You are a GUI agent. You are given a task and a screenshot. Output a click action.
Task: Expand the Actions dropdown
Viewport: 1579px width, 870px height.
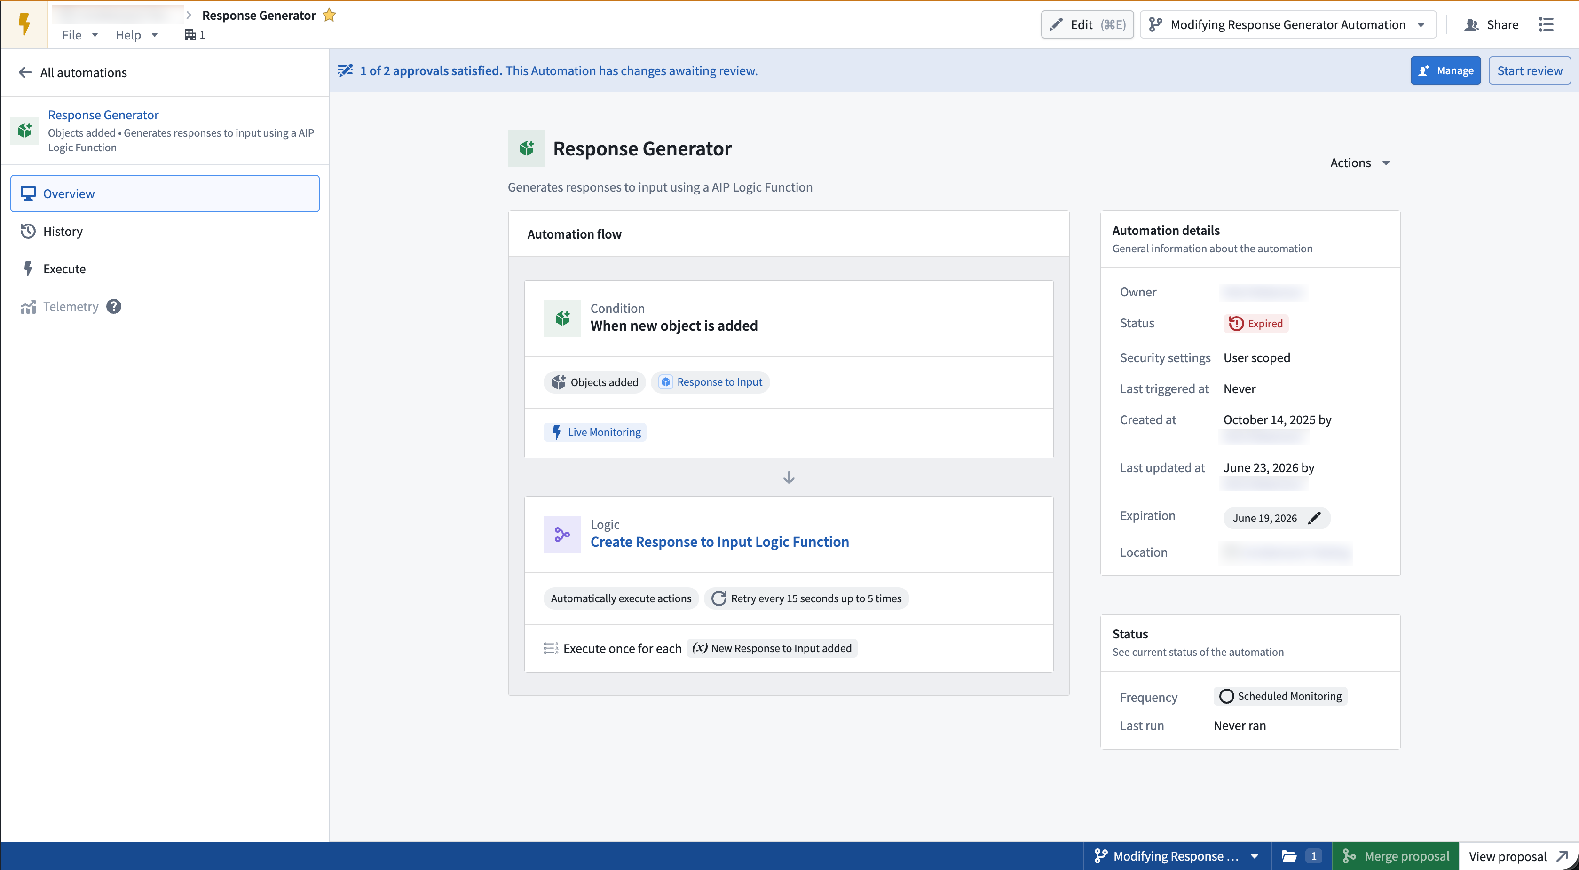1359,163
